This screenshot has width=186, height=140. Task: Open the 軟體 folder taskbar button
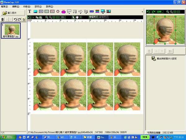(88, 137)
